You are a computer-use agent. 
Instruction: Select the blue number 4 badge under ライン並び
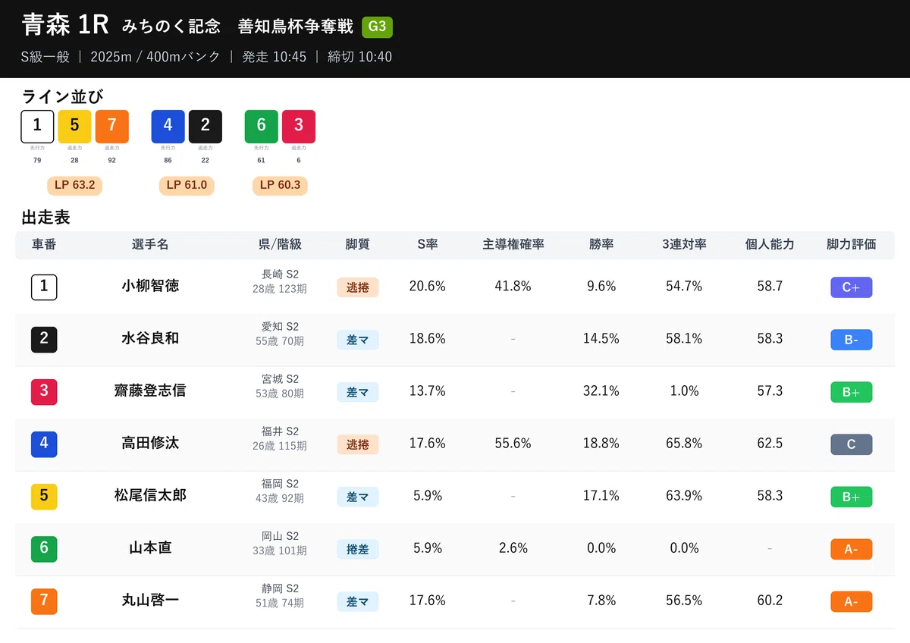coord(168,127)
